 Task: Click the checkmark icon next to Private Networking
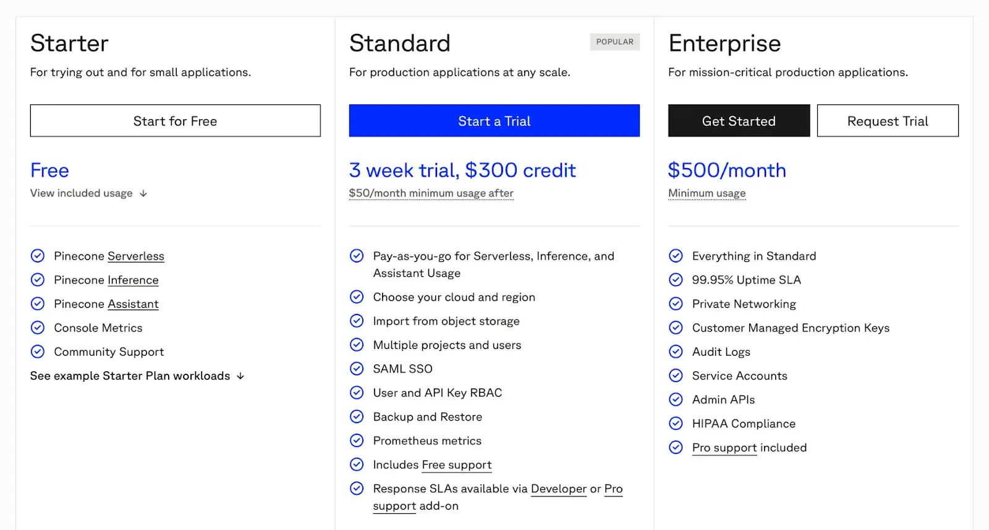coord(676,304)
